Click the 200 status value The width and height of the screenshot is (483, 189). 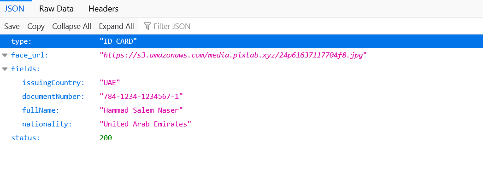click(x=106, y=138)
